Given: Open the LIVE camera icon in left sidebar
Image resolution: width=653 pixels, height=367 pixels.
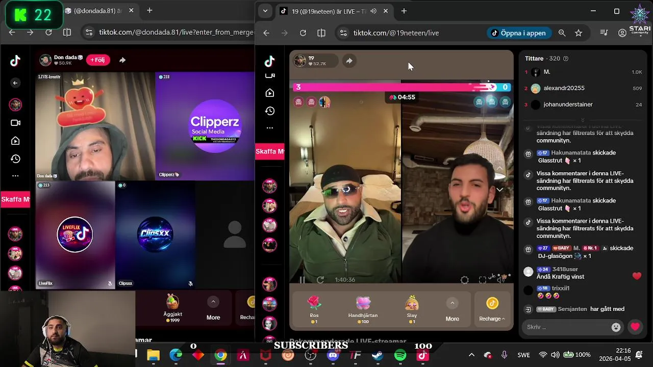Looking at the screenshot, I should click(15, 123).
